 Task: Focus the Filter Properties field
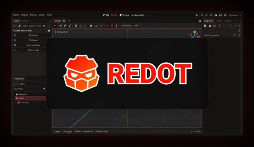pos(220,35)
